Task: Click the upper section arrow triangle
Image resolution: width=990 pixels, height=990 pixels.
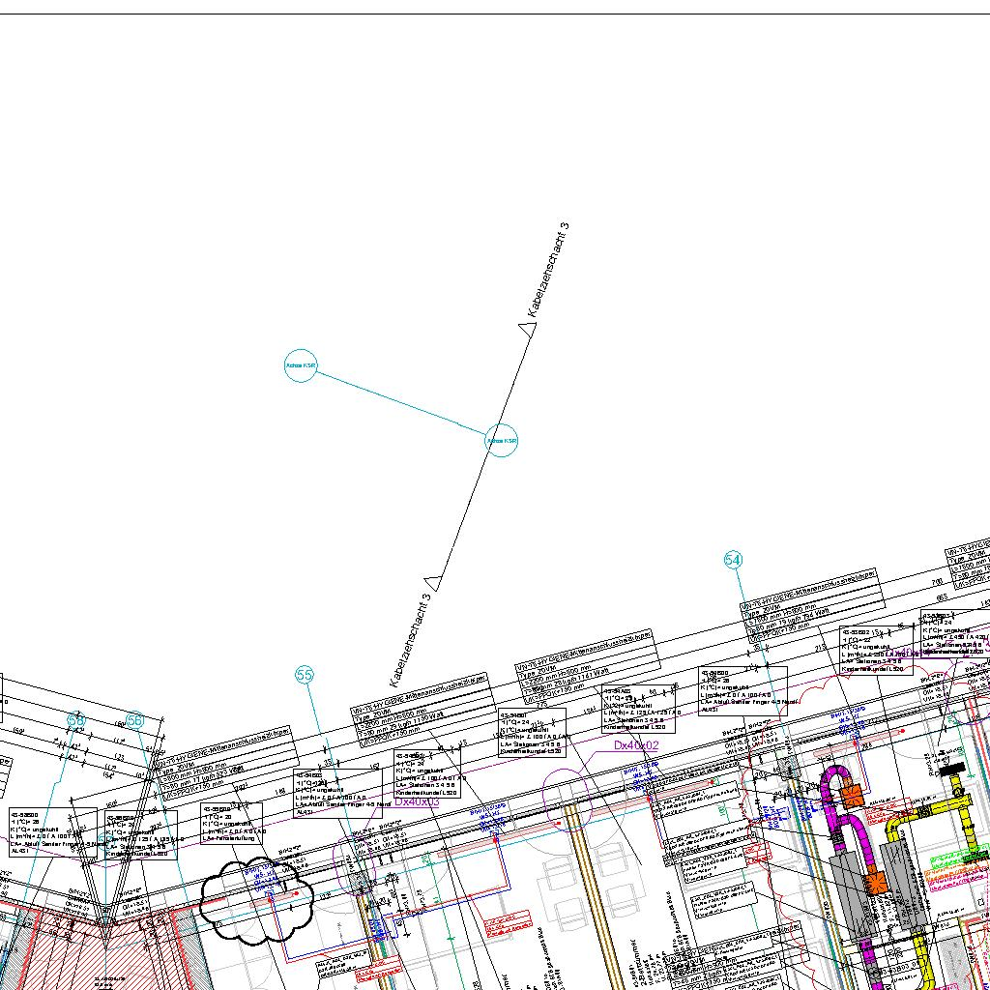Action: coord(528,331)
